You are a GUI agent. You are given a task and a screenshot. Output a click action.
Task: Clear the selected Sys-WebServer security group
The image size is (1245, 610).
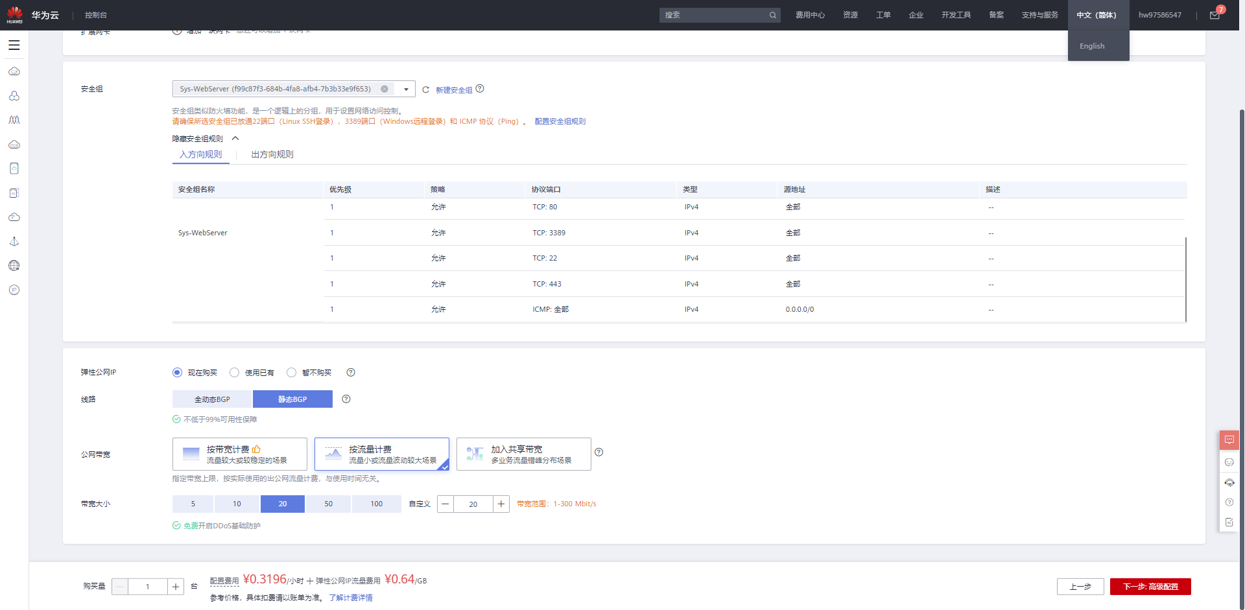(x=385, y=89)
